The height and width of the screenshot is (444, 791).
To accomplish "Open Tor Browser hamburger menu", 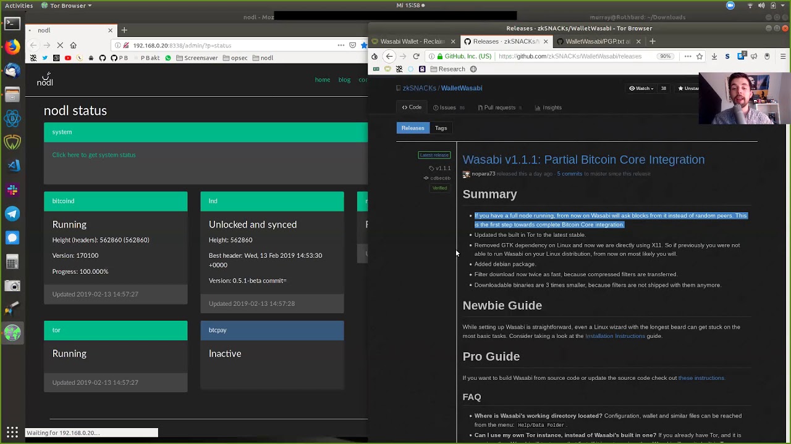I will [x=782, y=56].
